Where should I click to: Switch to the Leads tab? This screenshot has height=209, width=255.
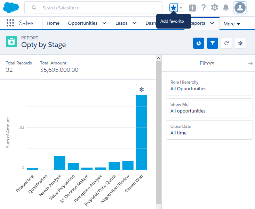tap(121, 23)
